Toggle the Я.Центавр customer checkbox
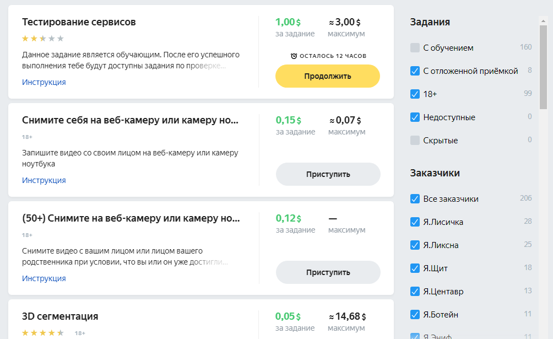 click(415, 292)
